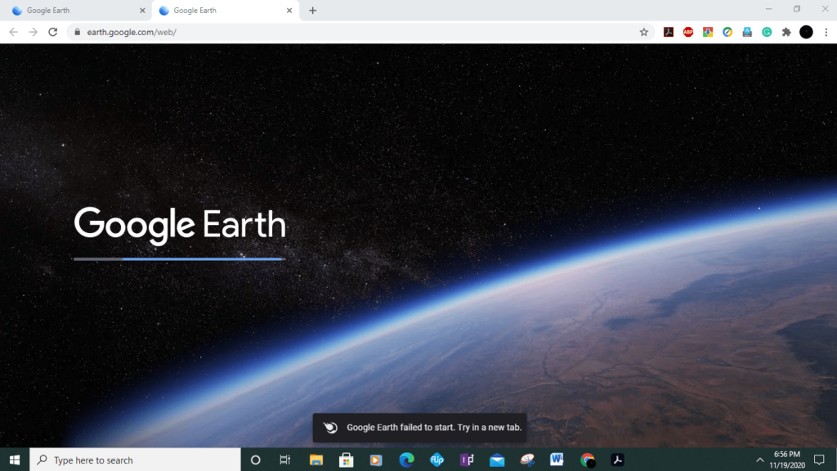Image resolution: width=837 pixels, height=471 pixels.
Task: Click the Google Earth loading progress bar
Action: 179,259
